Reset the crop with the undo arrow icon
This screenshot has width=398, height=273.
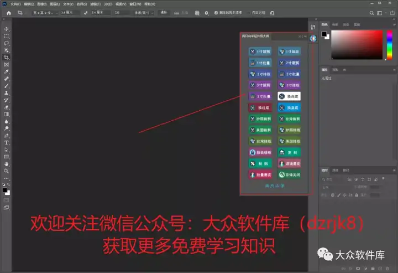pyautogui.click(x=272, y=13)
